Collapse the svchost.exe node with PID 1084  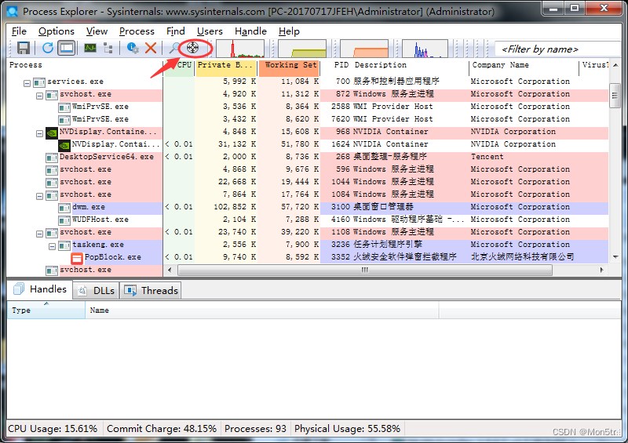coord(39,196)
